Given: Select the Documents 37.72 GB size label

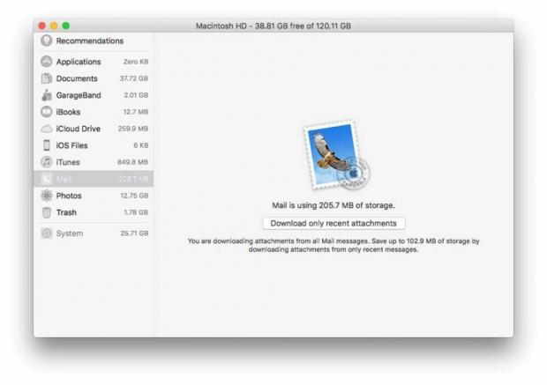Looking at the screenshot, I should 134,78.
